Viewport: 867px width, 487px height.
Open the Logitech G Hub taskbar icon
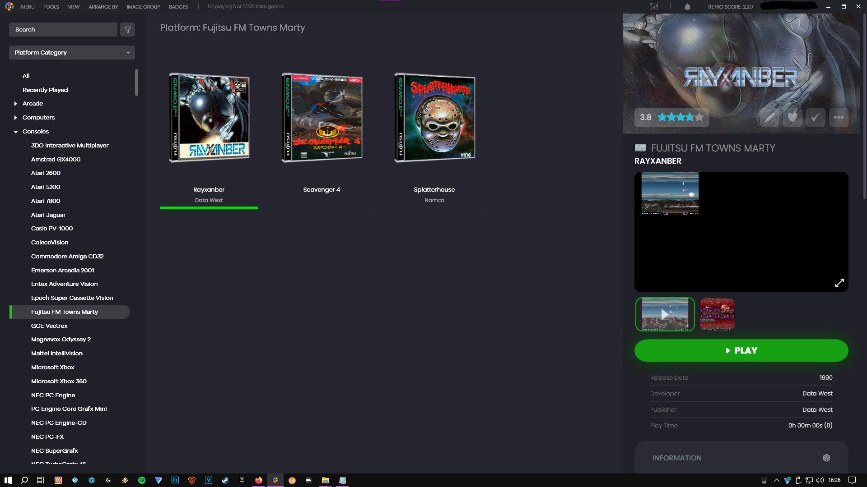(108, 480)
